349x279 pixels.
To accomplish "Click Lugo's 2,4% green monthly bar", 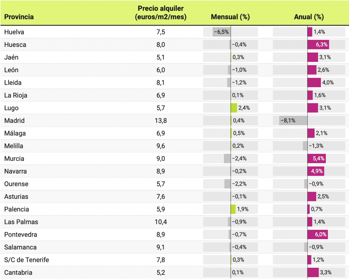I will click(x=234, y=108).
